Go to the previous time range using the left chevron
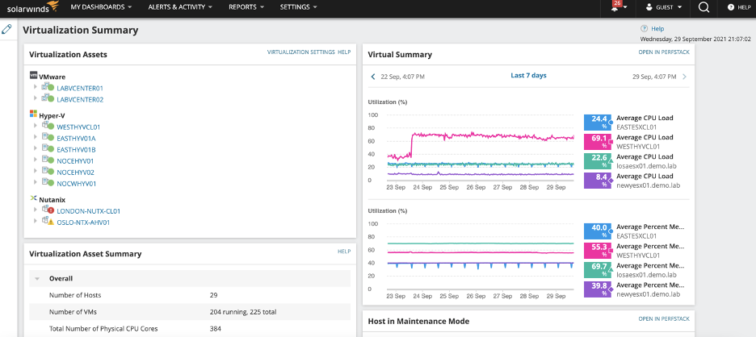Screen dimensions: 756x337 pyautogui.click(x=372, y=77)
